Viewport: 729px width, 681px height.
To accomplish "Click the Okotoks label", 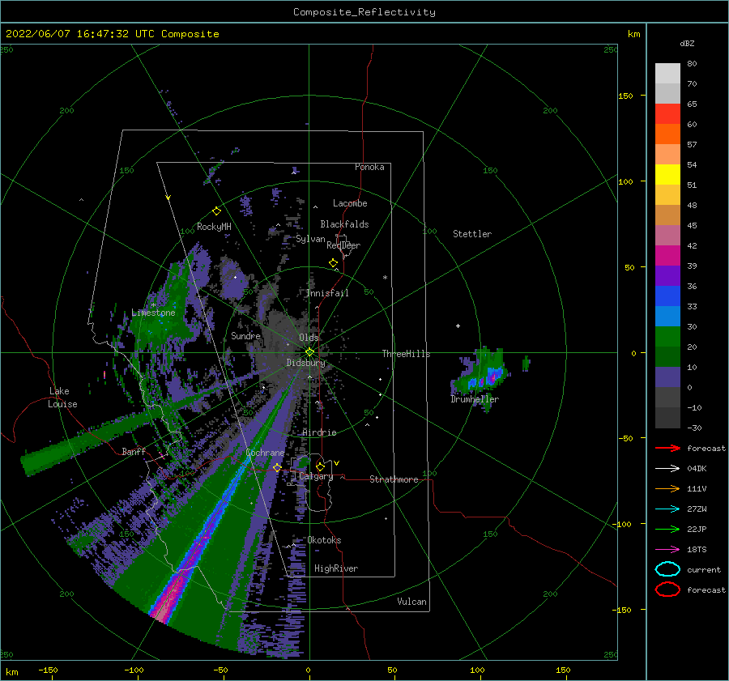I will click(324, 540).
